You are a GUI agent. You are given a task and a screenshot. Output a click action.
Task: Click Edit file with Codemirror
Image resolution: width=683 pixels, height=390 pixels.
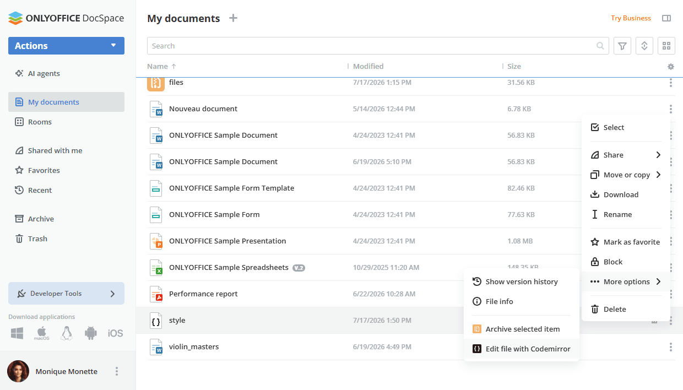click(x=522, y=349)
